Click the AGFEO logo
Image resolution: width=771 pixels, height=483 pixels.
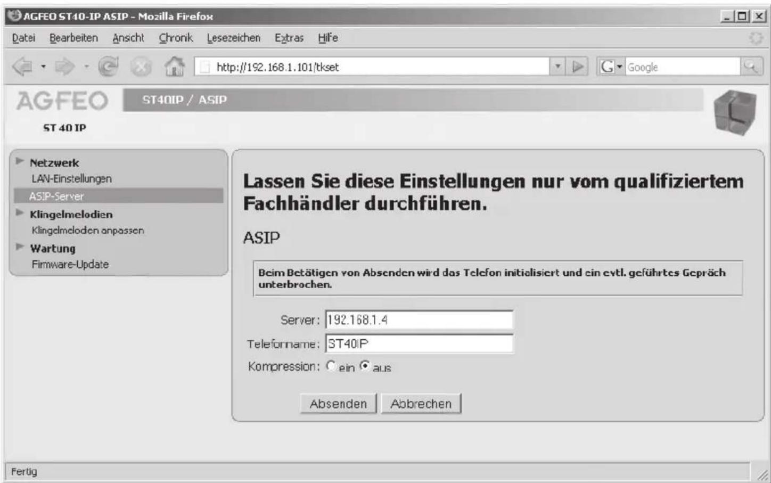click(x=62, y=101)
